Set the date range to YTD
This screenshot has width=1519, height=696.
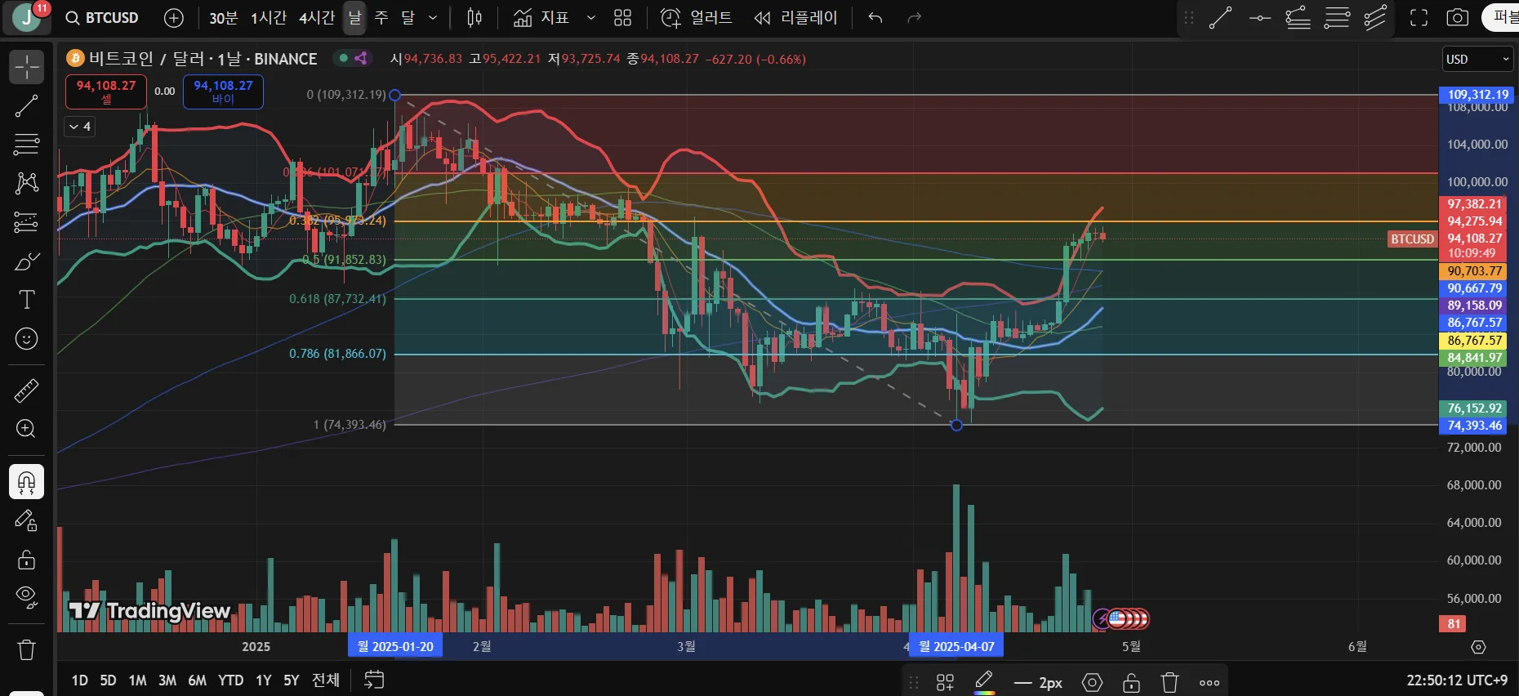point(230,680)
